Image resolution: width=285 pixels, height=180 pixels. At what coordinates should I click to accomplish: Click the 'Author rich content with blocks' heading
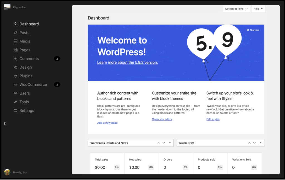pyautogui.click(x=118, y=96)
